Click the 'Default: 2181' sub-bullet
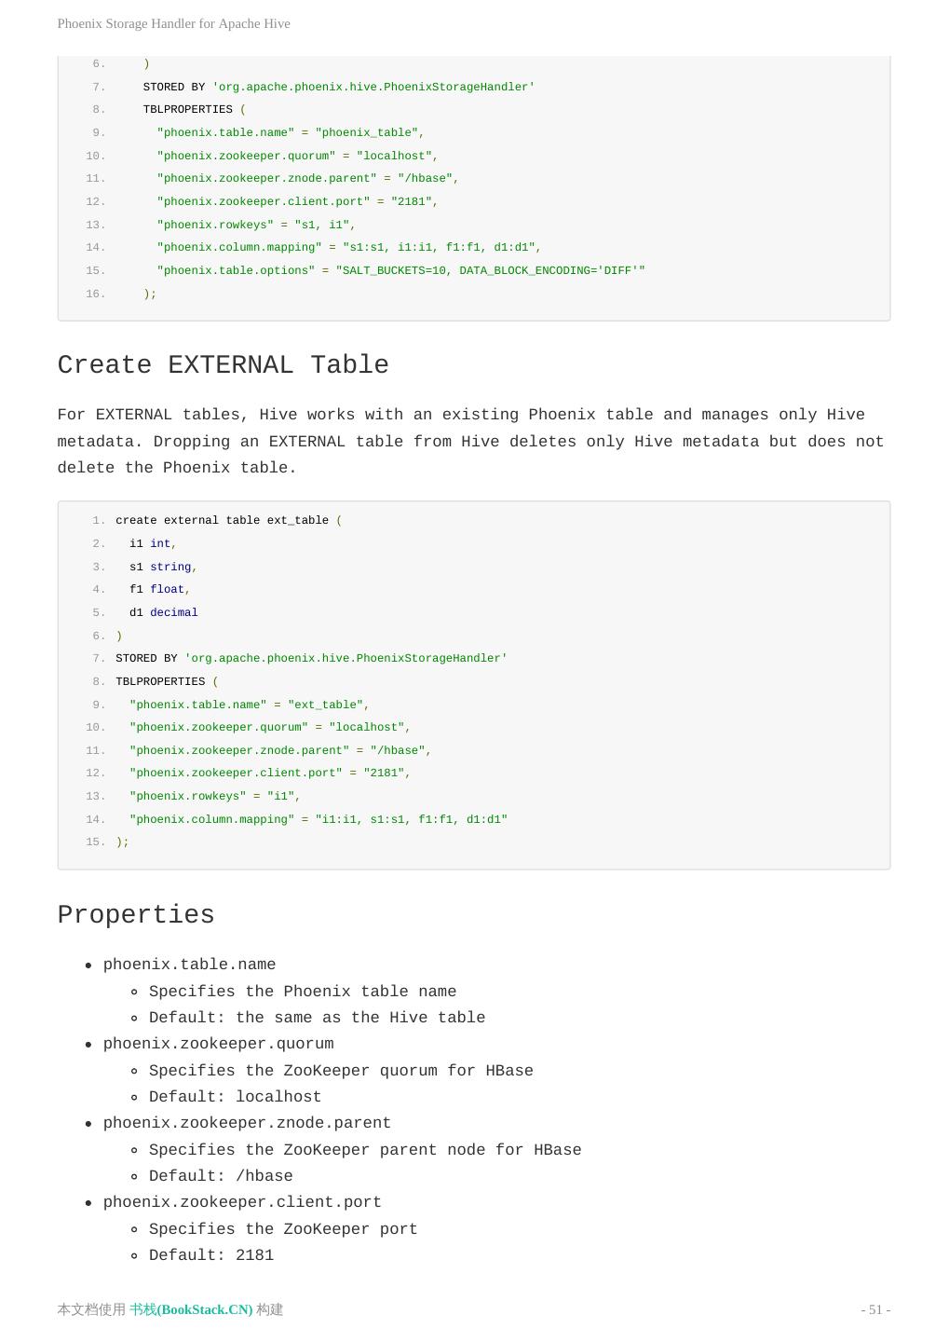Screen dimensions: 949x1342 [211, 1255]
